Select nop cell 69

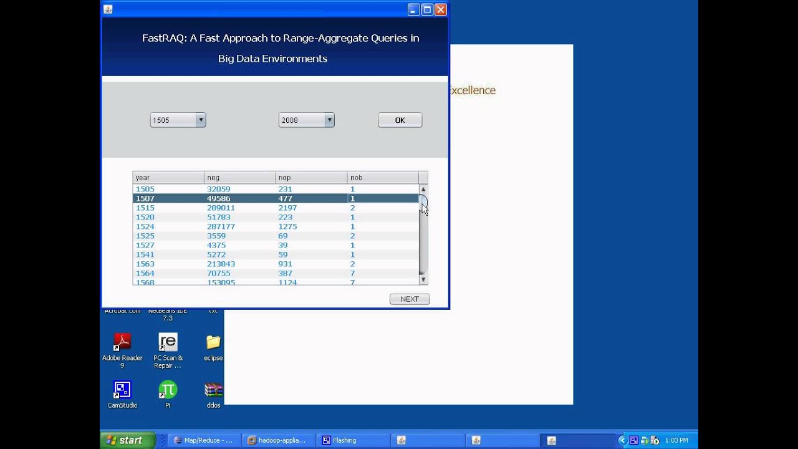311,236
